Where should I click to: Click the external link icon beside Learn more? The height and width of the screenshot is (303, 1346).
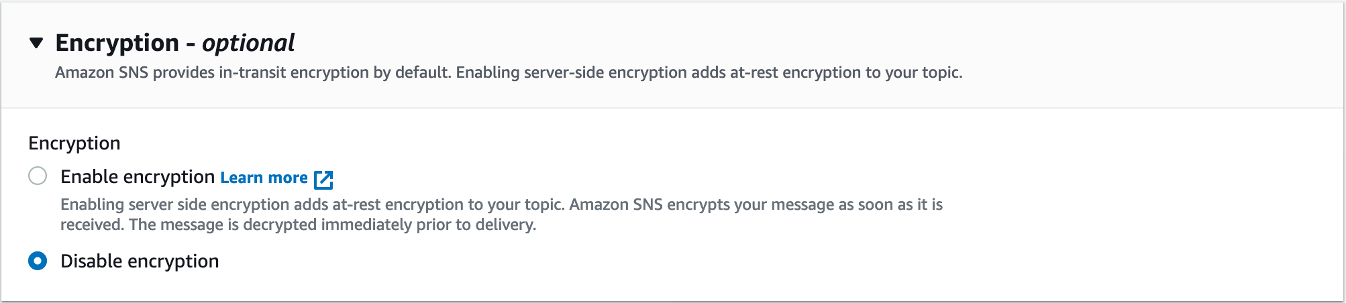pyautogui.click(x=323, y=179)
